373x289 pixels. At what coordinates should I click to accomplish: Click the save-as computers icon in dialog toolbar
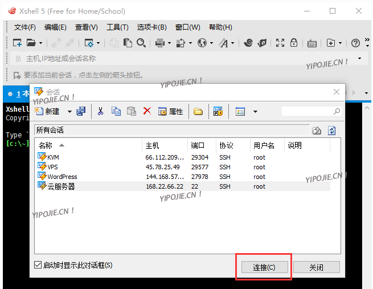[81, 111]
